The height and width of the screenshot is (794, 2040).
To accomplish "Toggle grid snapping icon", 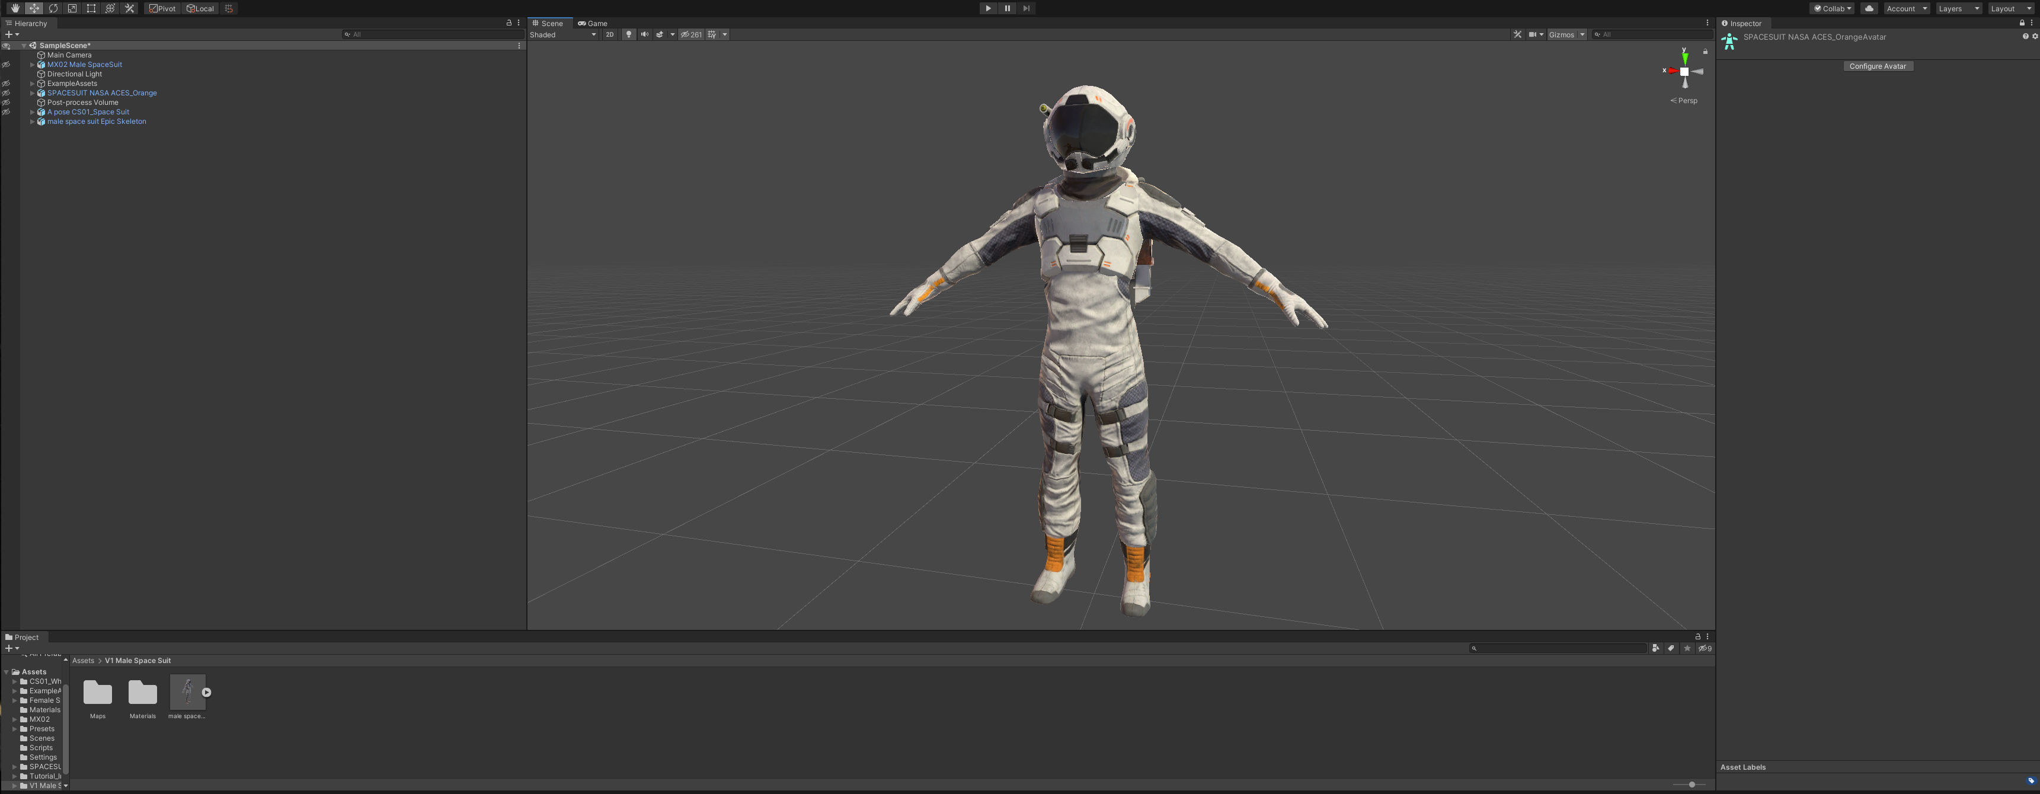I will [x=229, y=8].
